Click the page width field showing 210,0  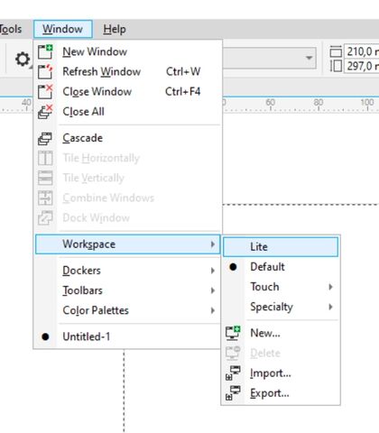362,51
